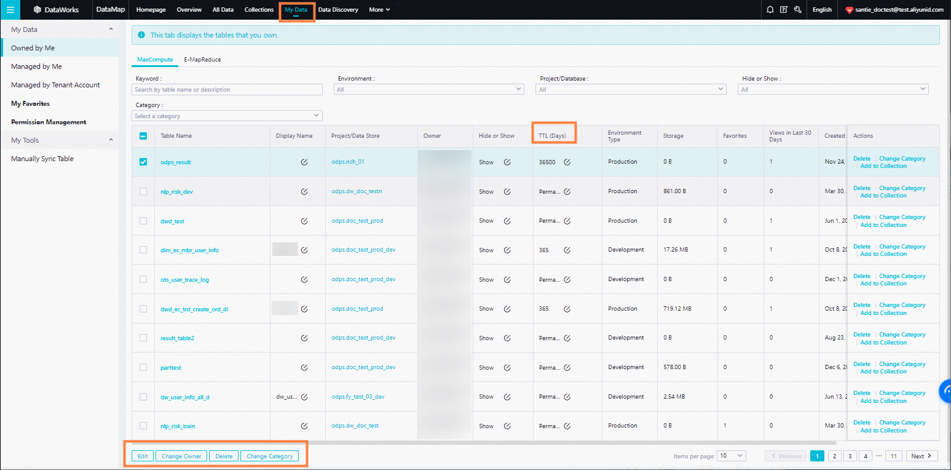Edit TTL for nlp_risk_train row
Image resolution: width=951 pixels, height=470 pixels.
tap(567, 426)
